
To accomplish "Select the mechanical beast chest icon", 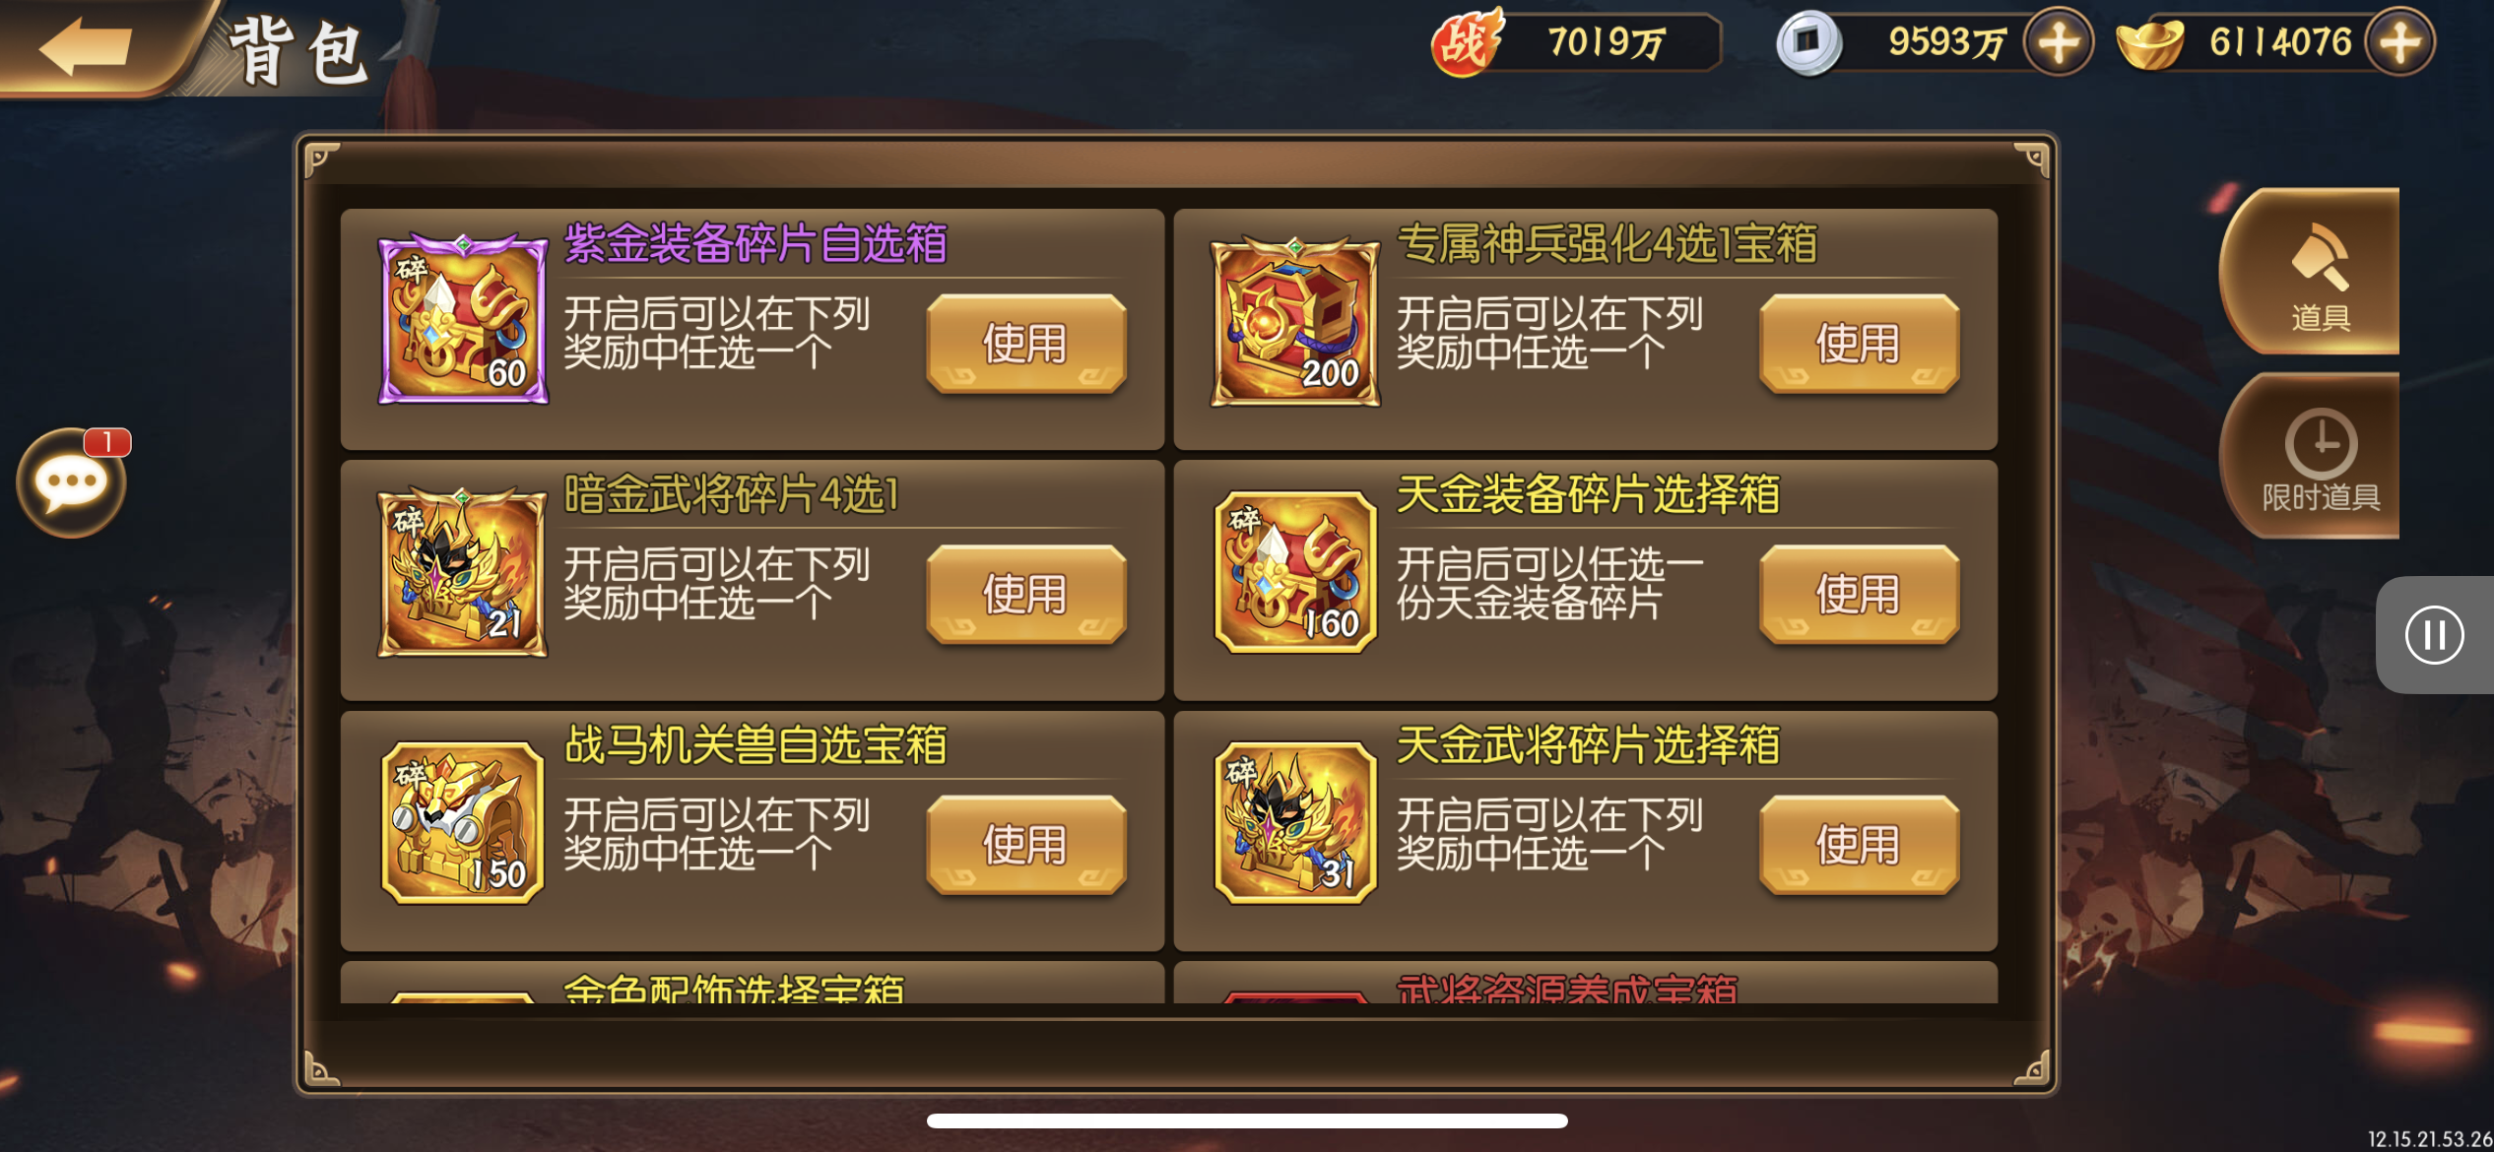I will 463,822.
